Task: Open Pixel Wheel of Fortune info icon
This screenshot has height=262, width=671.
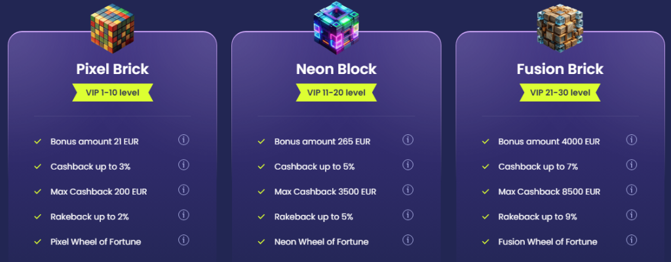Action: point(183,240)
